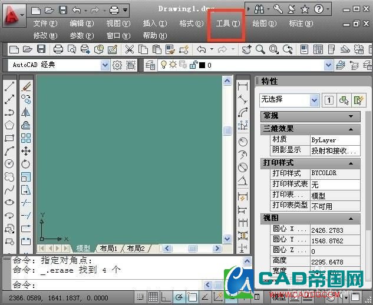Select the Array modify tool
This screenshot has width=373, height=305.
tap(26, 138)
